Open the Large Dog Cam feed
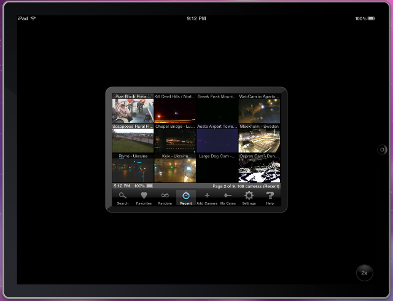393x301 pixels. pos(217,168)
